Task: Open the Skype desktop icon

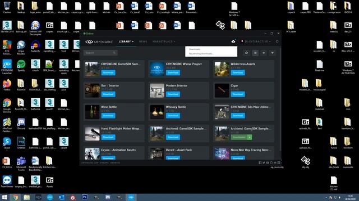Action: tap(7, 143)
